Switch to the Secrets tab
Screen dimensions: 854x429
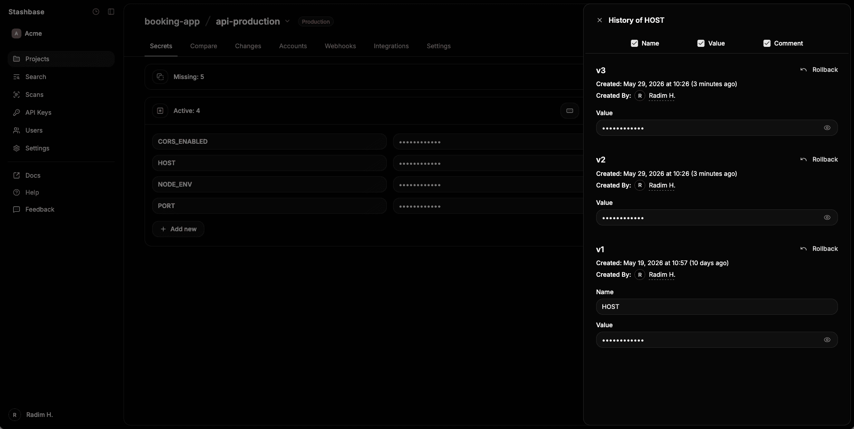pos(161,46)
